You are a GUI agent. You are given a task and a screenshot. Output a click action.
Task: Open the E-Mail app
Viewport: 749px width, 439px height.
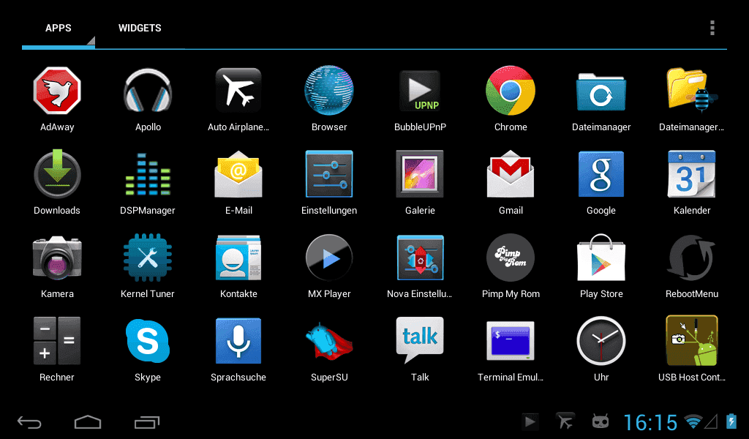pyautogui.click(x=238, y=174)
